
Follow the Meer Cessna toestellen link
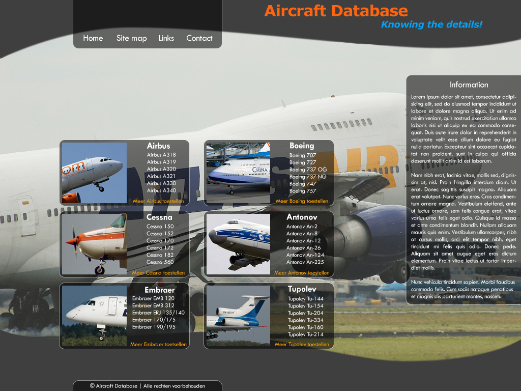coord(158,273)
